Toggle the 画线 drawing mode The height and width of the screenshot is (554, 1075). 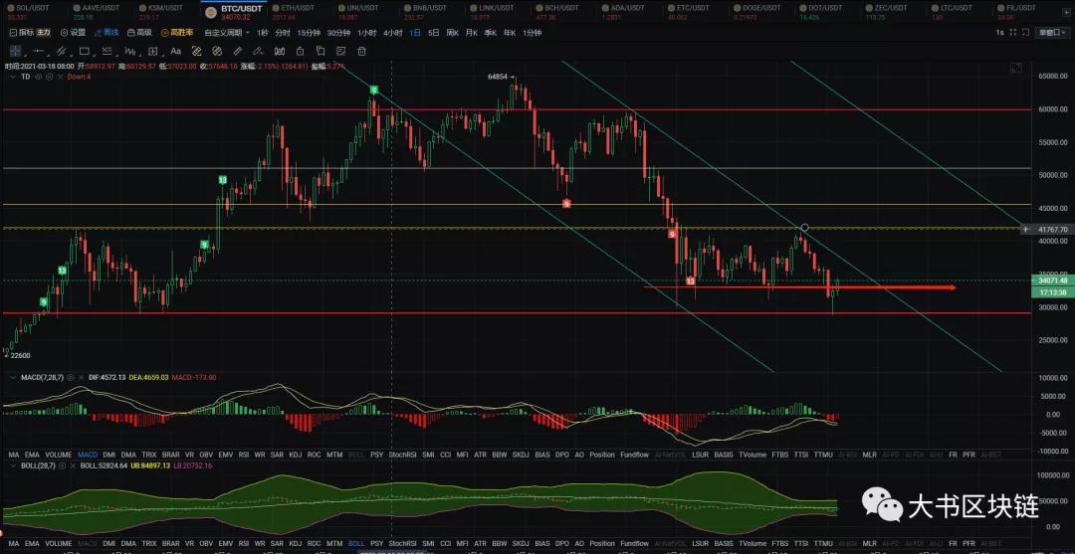pos(107,32)
